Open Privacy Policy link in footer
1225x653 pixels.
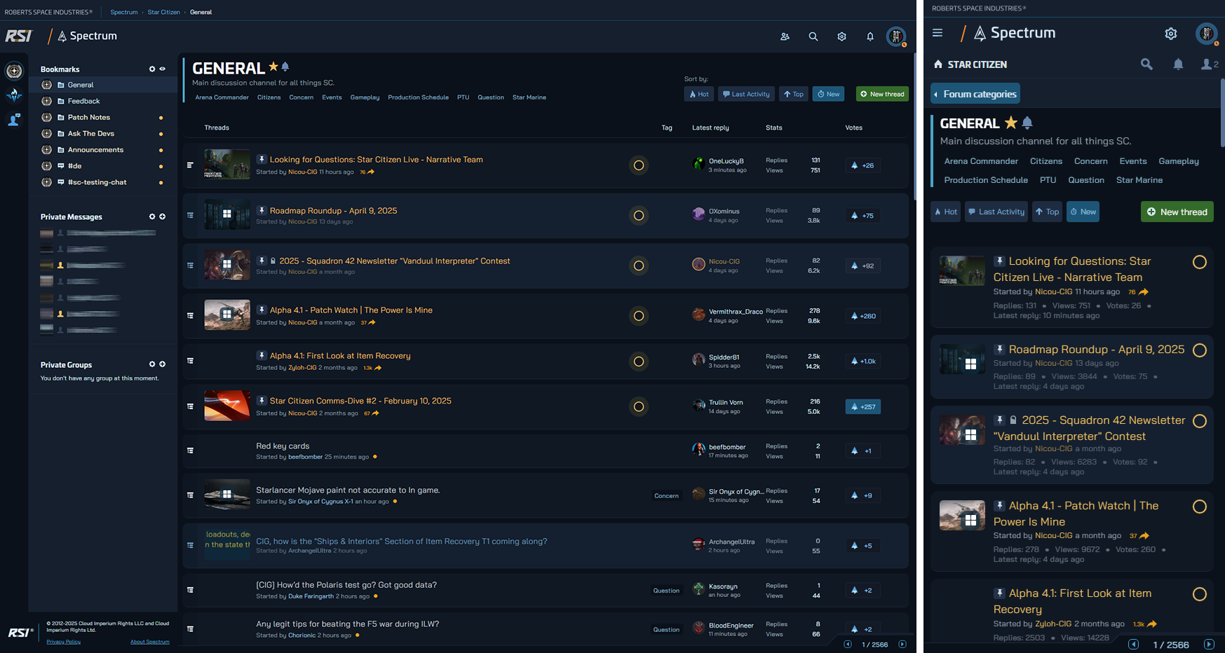[64, 642]
